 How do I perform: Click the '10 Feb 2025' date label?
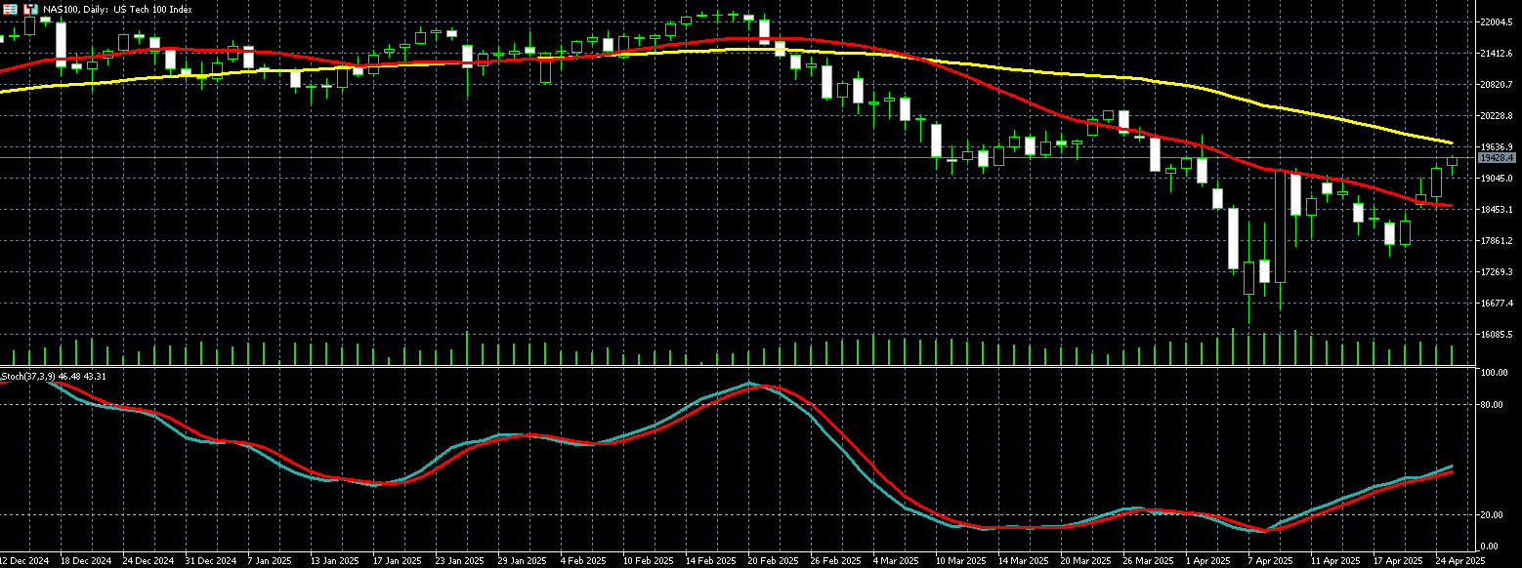[x=649, y=562]
